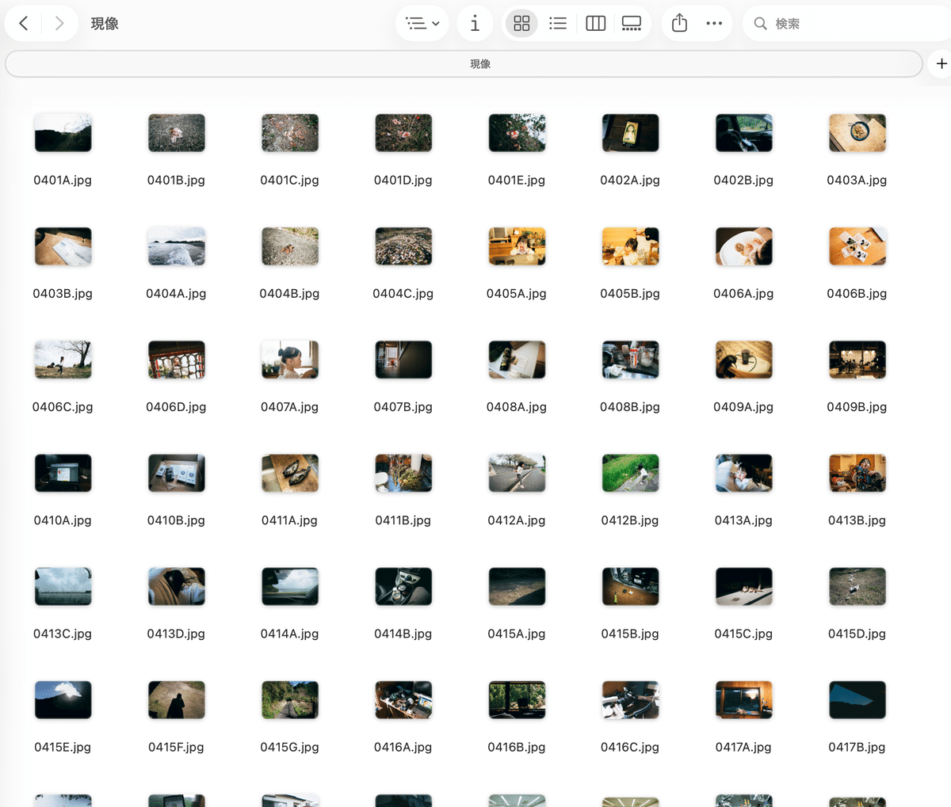
Task: Open the share menu
Action: click(679, 24)
